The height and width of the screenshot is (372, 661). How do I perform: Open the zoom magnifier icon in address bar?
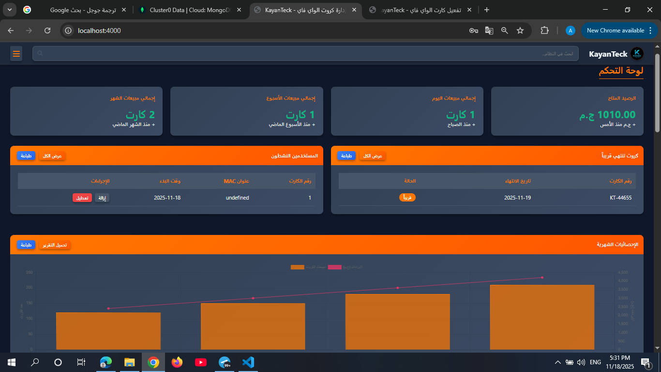click(x=505, y=31)
